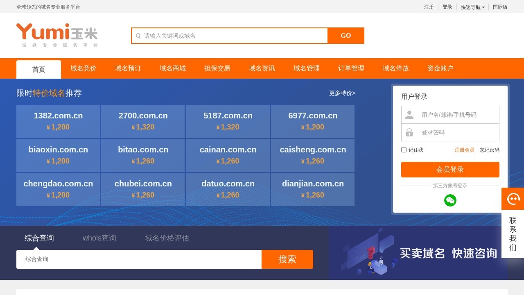This screenshot has width=524, height=295.
Task: Go to 域名管理
Action: (307, 68)
